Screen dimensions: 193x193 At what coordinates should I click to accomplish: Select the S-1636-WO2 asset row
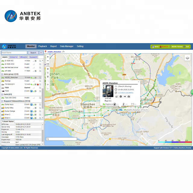pyautogui.click(x=21, y=64)
